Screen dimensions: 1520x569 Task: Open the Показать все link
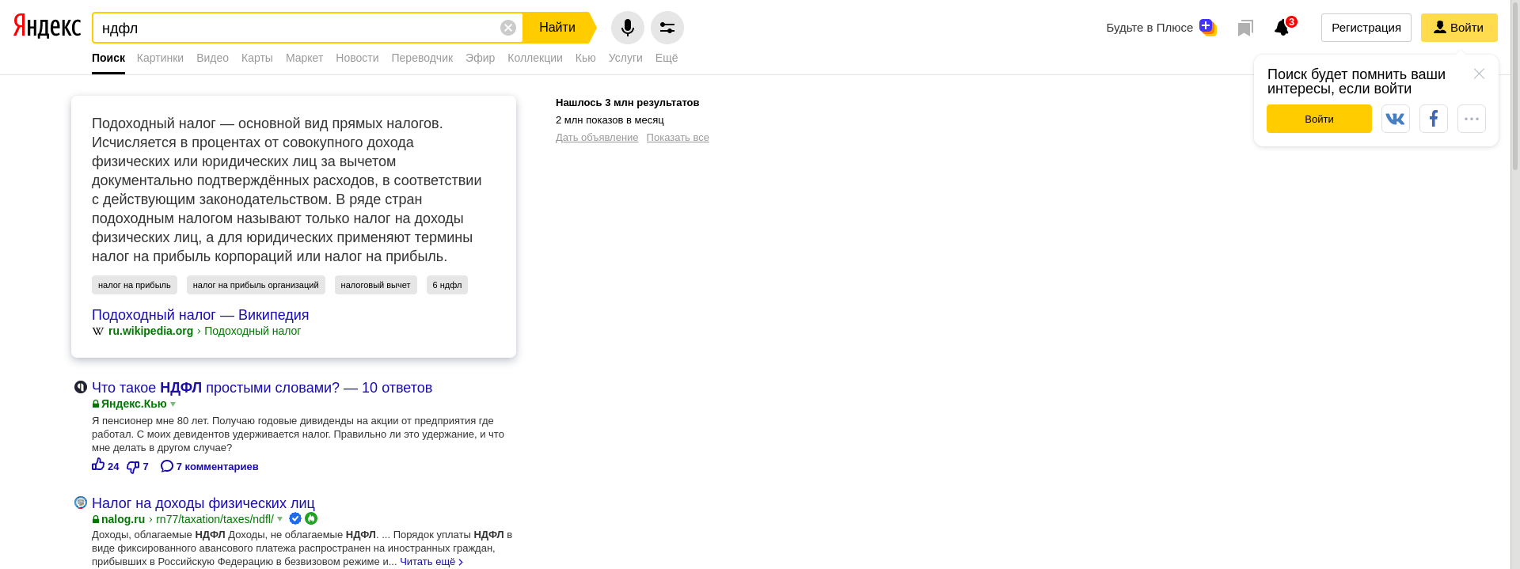pyautogui.click(x=678, y=138)
